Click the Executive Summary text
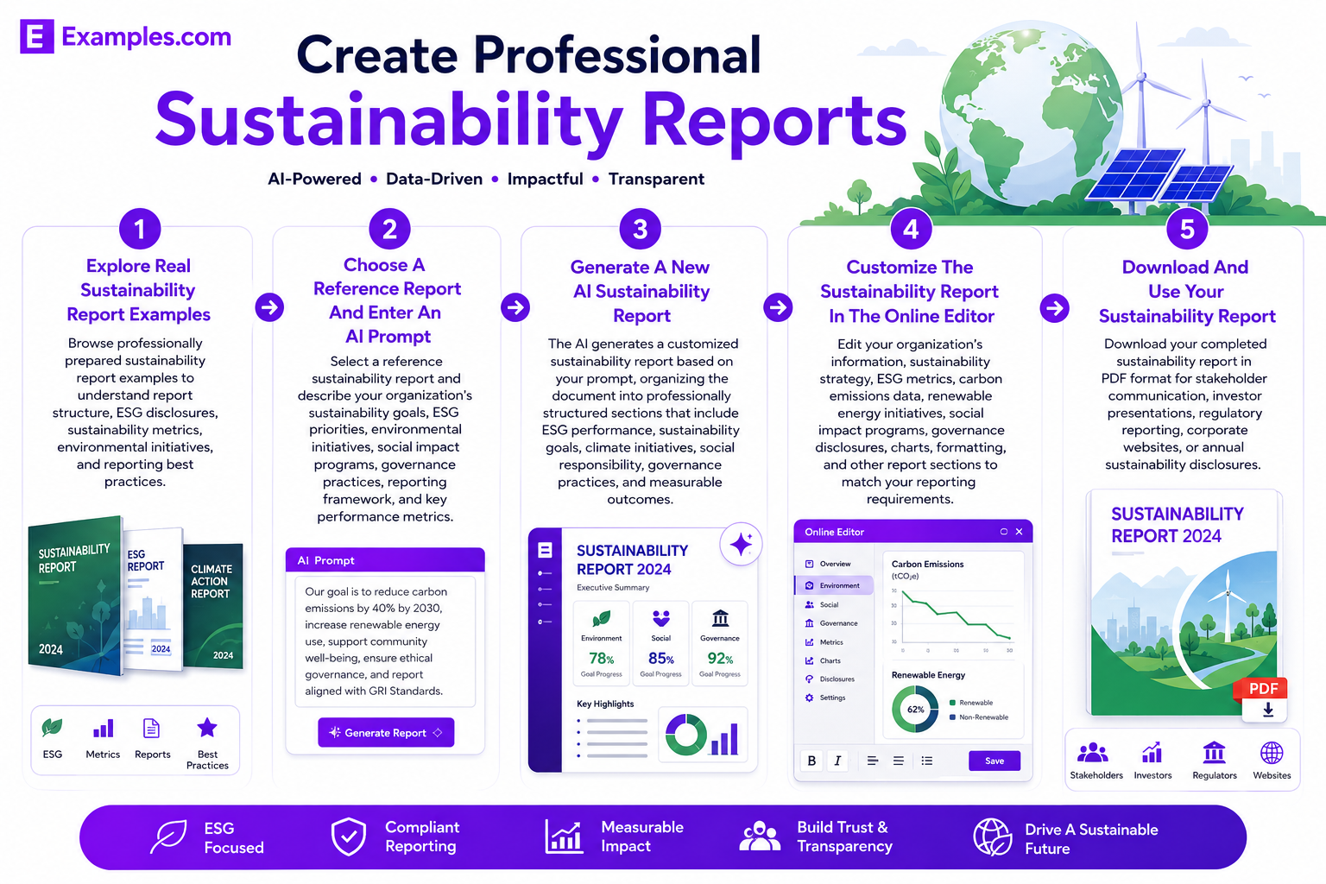The image size is (1326, 884). (613, 588)
